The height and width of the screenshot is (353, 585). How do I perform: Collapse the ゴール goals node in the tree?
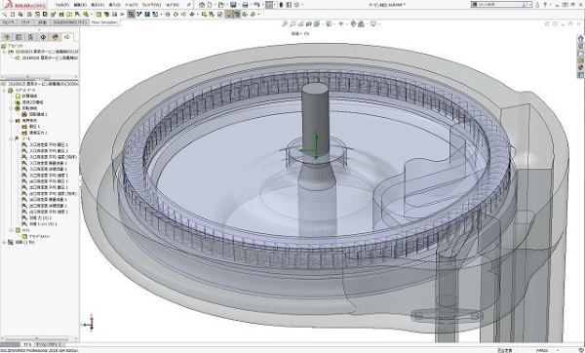11,138
